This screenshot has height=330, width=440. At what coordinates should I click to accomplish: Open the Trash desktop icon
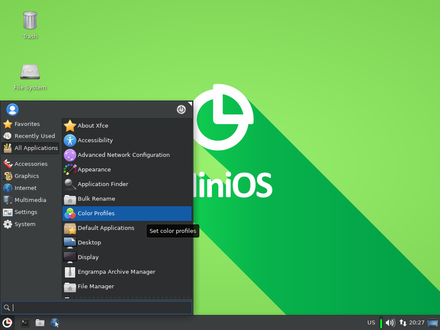pyautogui.click(x=30, y=24)
